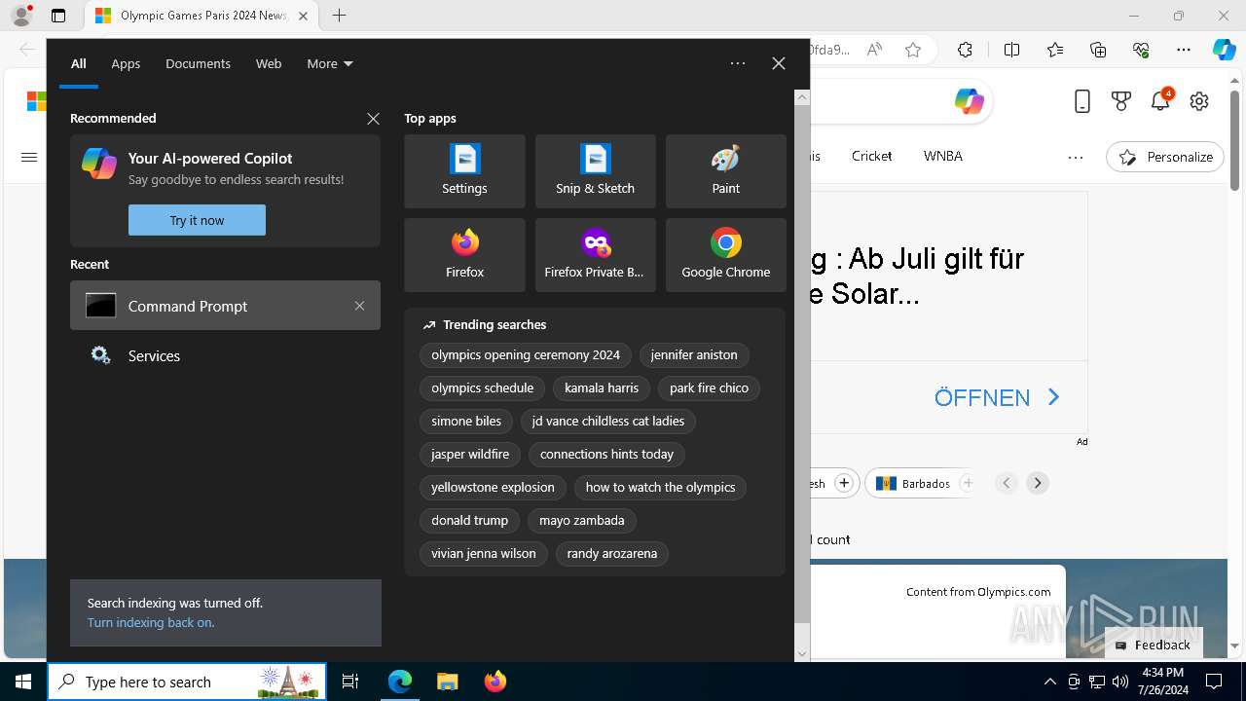Image resolution: width=1246 pixels, height=701 pixels.
Task: Open the Cricket topic tab
Action: pos(871,156)
